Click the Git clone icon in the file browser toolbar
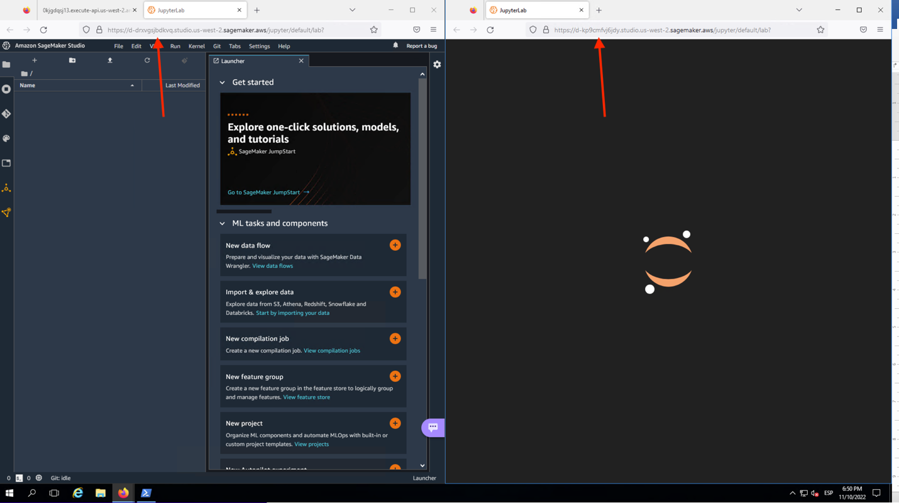The height and width of the screenshot is (503, 899). point(184,60)
